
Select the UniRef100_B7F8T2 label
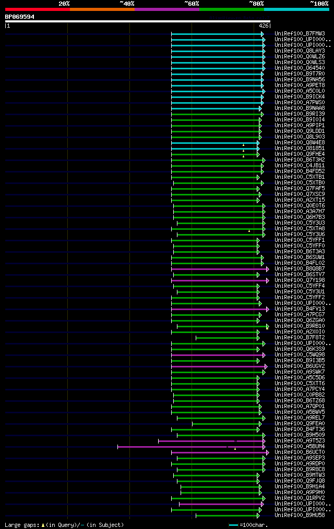(300, 338)
